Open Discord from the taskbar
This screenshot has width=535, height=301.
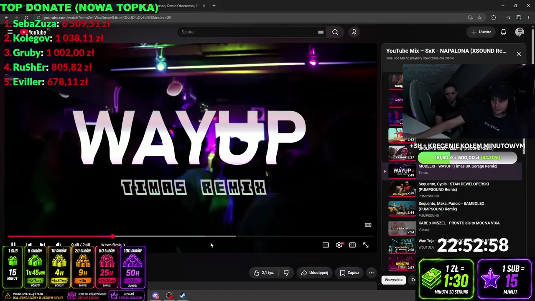pos(156,296)
